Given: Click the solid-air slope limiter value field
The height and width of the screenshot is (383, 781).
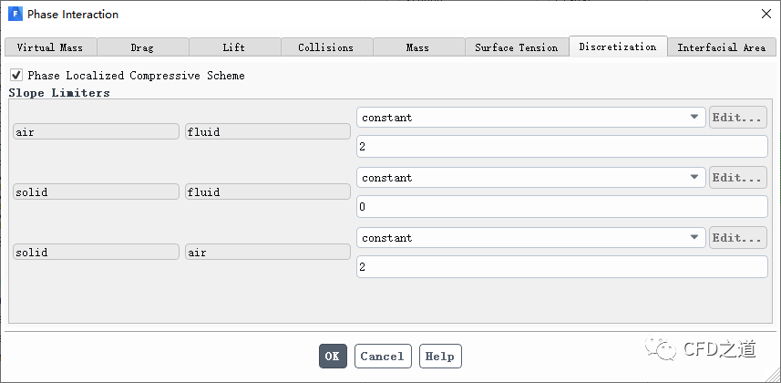Looking at the screenshot, I should (x=561, y=267).
